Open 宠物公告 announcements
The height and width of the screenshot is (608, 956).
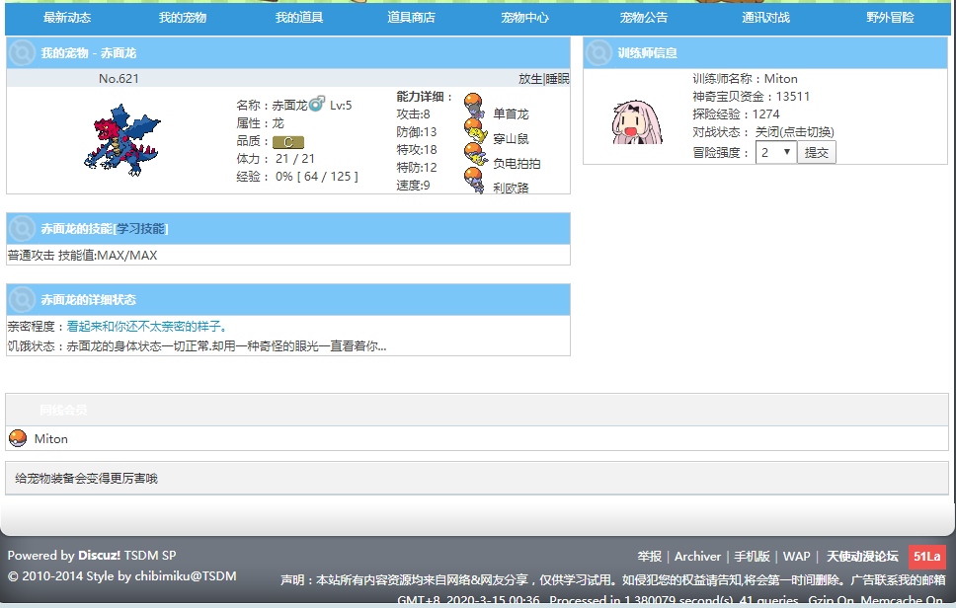click(x=643, y=18)
